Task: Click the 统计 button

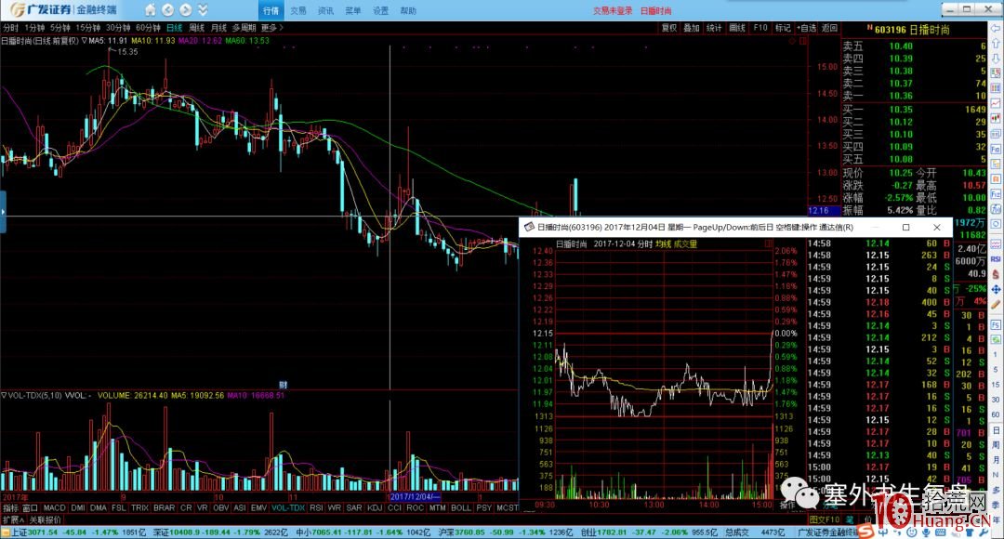Action: (714, 28)
